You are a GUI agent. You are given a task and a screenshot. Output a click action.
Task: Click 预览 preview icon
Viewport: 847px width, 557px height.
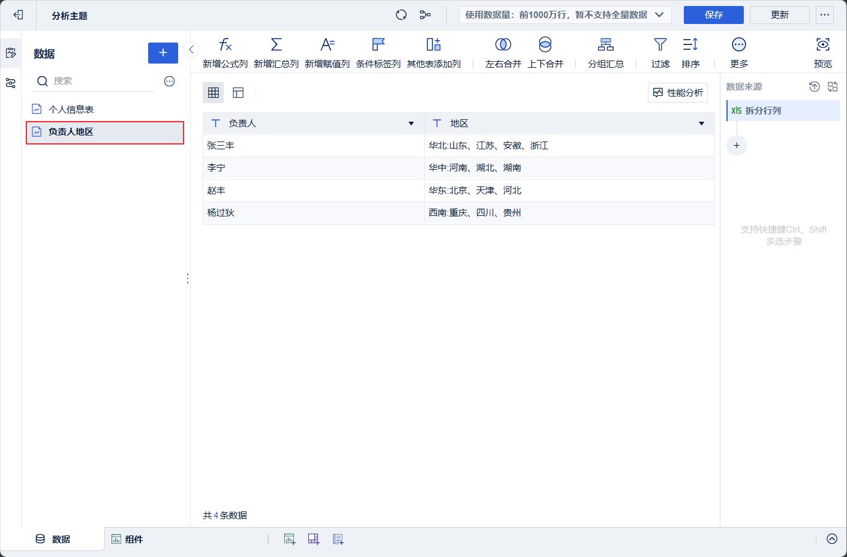coord(823,53)
